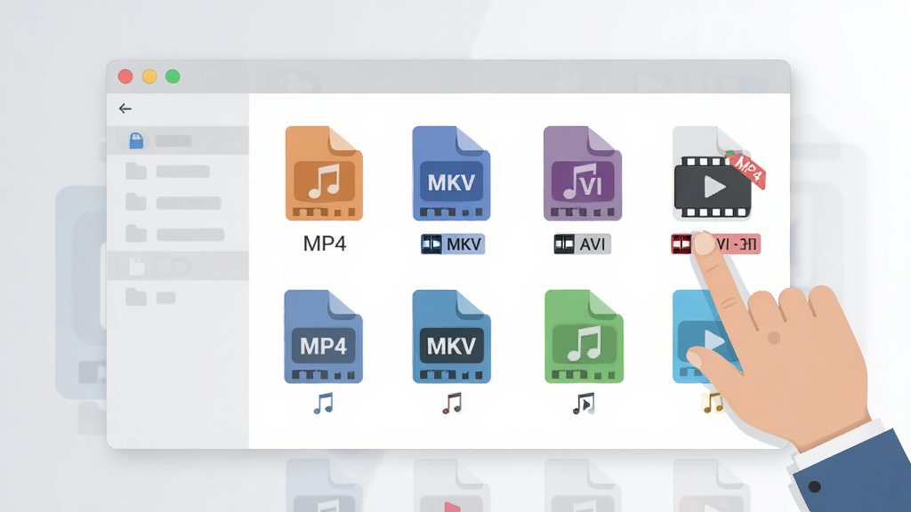
Task: Click the red caption badge under the film-strip file
Action: 716,244
